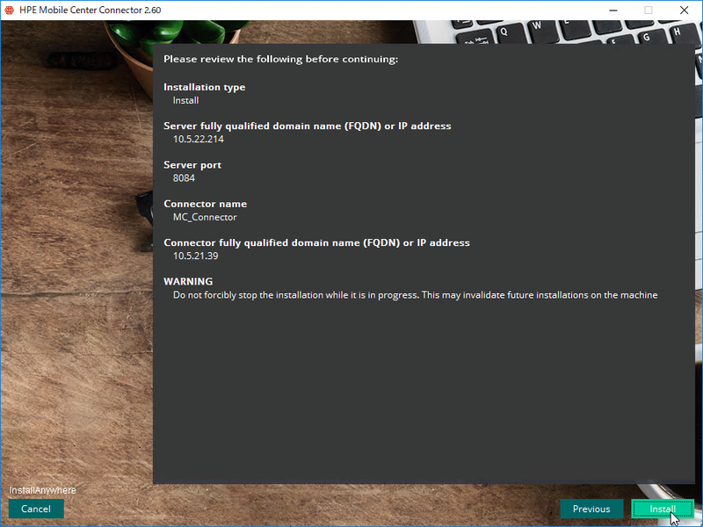Screen dimensions: 703x527
Task: Click the maximize button in title bar
Action: click(649, 10)
